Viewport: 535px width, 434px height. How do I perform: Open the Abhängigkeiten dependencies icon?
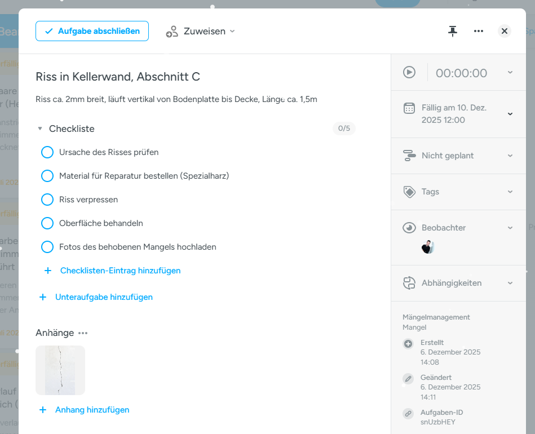(408, 283)
